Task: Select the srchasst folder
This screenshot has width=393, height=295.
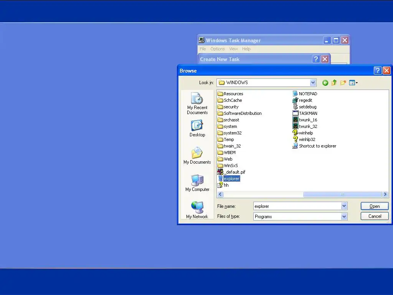Action: click(228, 120)
